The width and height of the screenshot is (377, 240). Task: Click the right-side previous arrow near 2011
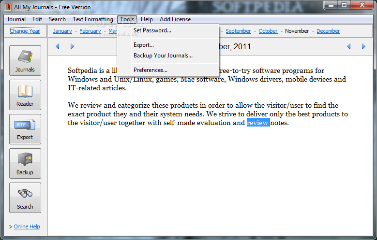point(348,46)
